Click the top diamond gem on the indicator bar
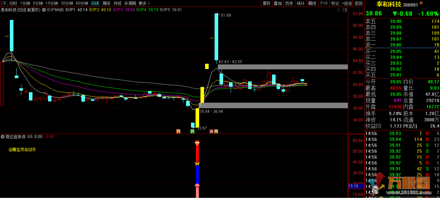Image resolution: width=440 pixels, height=198 pixels. pyautogui.click(x=197, y=143)
